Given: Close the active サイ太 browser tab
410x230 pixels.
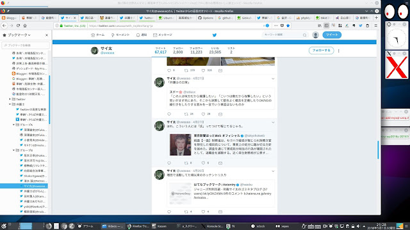Looking at the screenshot, I should 74,18.
